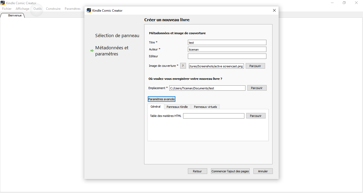Screen dimensions: 363x193
Task: Restore down the main window
Action: click(344, 3)
